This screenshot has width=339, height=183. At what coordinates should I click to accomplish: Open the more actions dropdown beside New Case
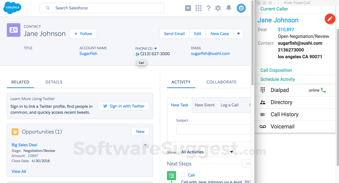coord(238,33)
